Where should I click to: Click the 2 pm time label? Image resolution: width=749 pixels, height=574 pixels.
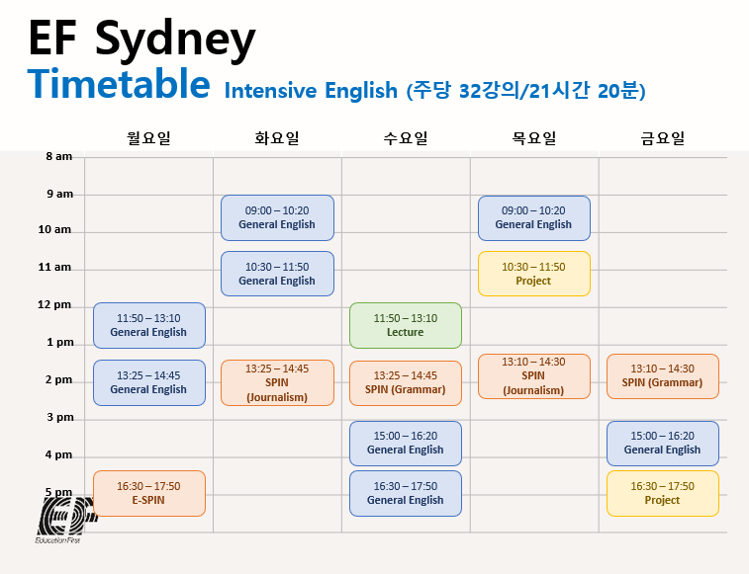[58, 380]
